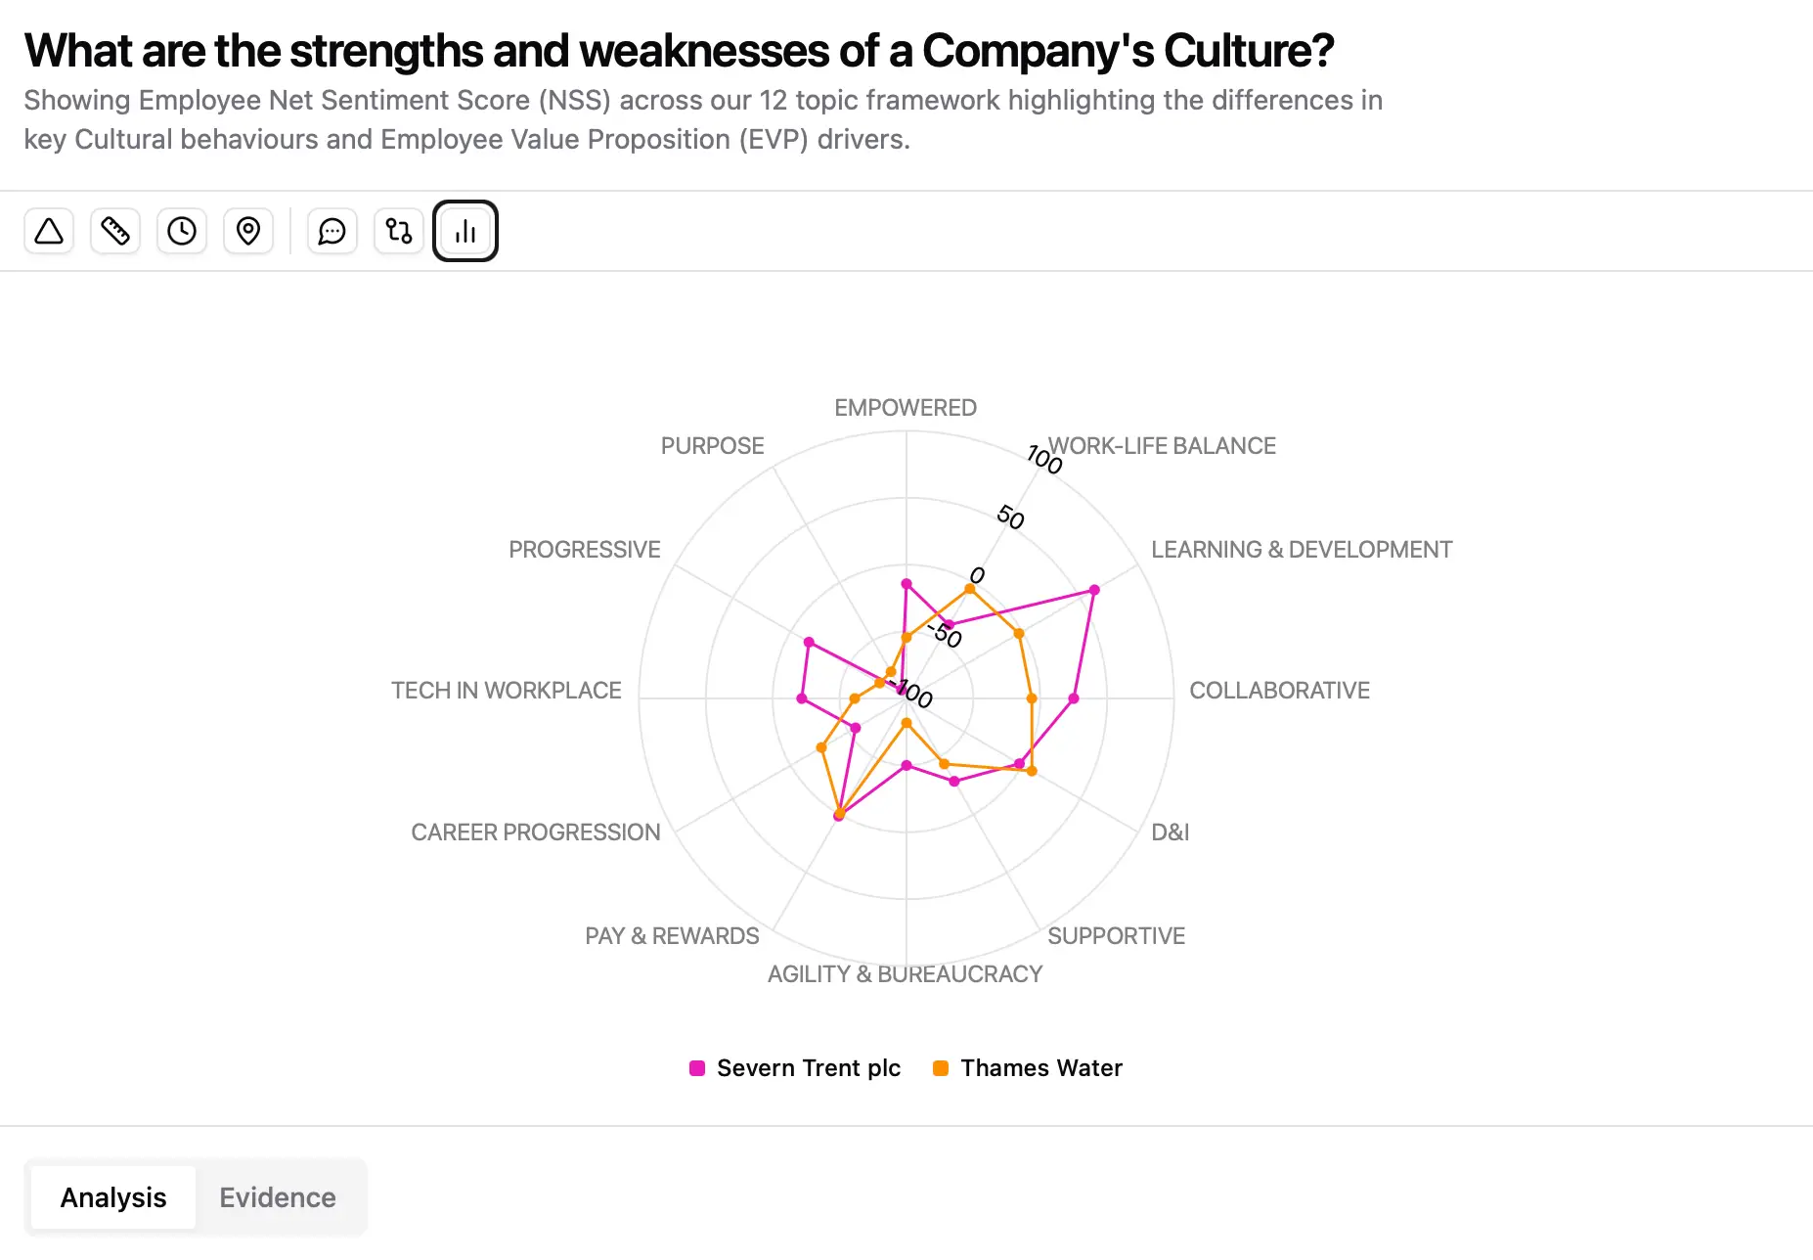The height and width of the screenshot is (1260, 1813).
Task: Click the pink Severn Trent legend swatch
Action: click(697, 1068)
